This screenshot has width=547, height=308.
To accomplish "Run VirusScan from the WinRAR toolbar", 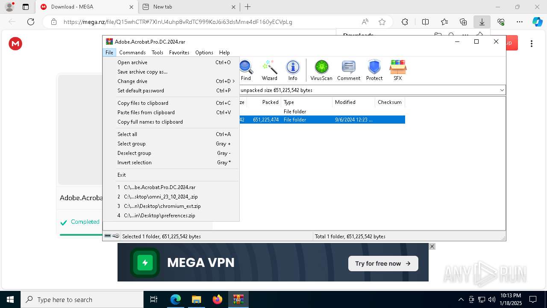I will click(x=321, y=70).
